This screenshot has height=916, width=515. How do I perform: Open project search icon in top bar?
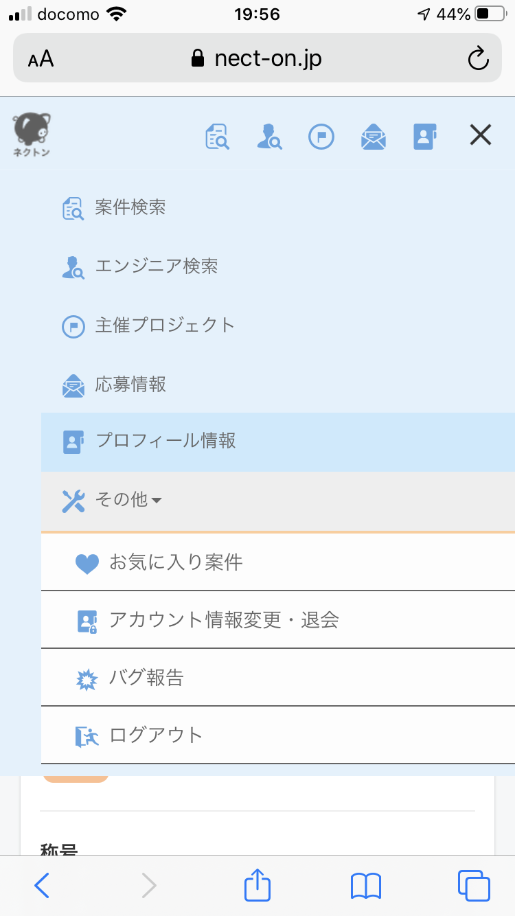click(217, 136)
